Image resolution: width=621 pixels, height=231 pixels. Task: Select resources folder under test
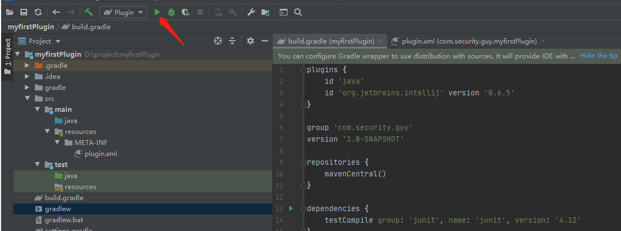(x=75, y=187)
